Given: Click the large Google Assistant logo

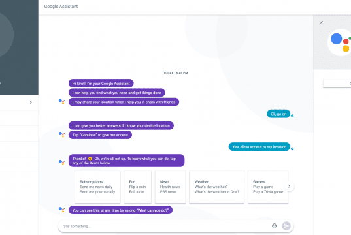Looking at the screenshot, I should 340,42.
